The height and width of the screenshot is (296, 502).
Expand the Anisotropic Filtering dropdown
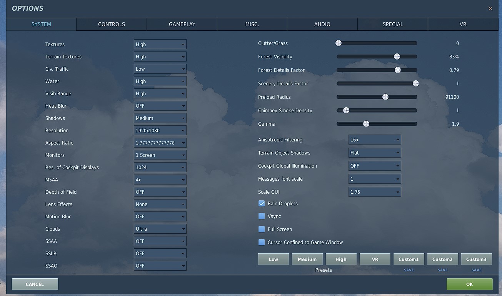tap(375, 140)
